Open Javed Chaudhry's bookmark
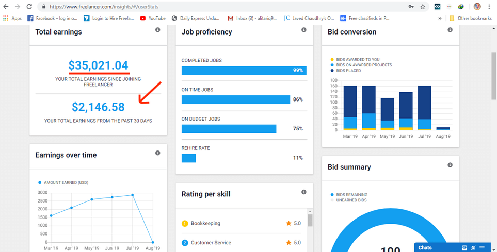Viewport: 497px width, 252px height. 309,19
